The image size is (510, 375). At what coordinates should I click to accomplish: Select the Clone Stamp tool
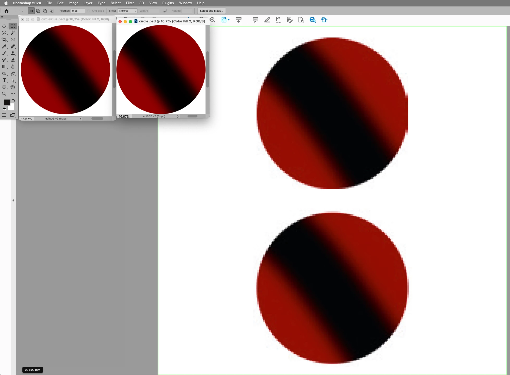click(x=13, y=53)
